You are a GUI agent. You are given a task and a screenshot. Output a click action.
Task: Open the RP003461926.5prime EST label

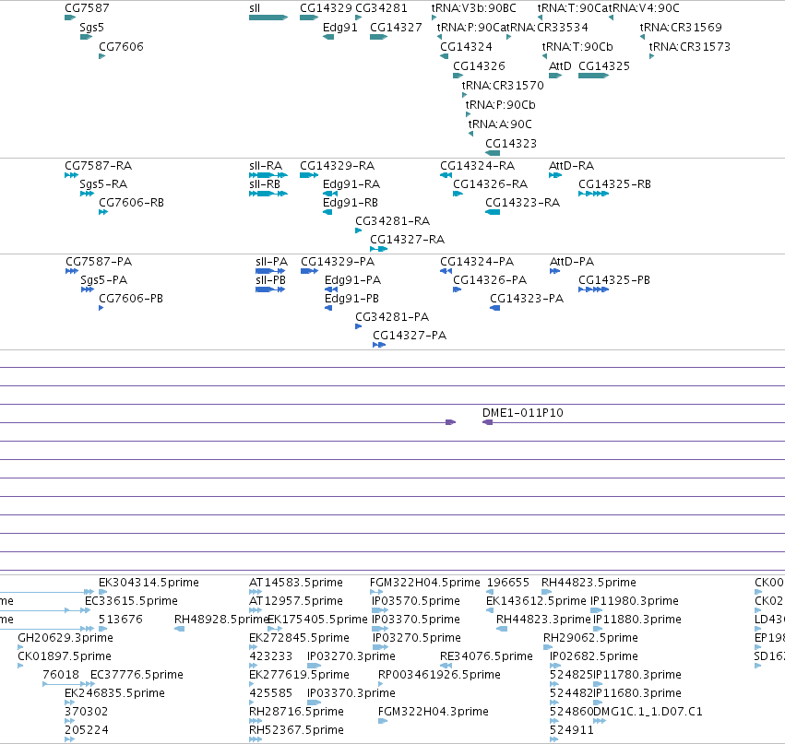coord(440,675)
